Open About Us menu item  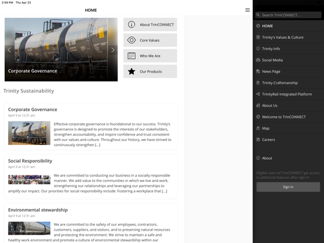pos(288,106)
